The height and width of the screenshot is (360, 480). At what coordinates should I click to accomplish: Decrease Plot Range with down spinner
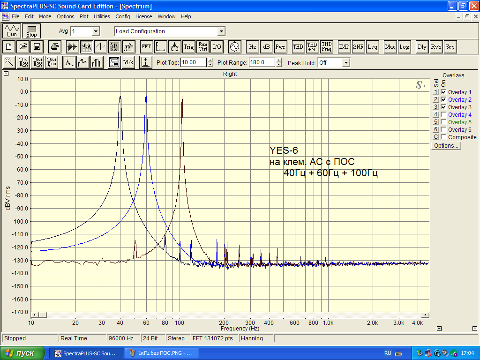click(x=278, y=65)
